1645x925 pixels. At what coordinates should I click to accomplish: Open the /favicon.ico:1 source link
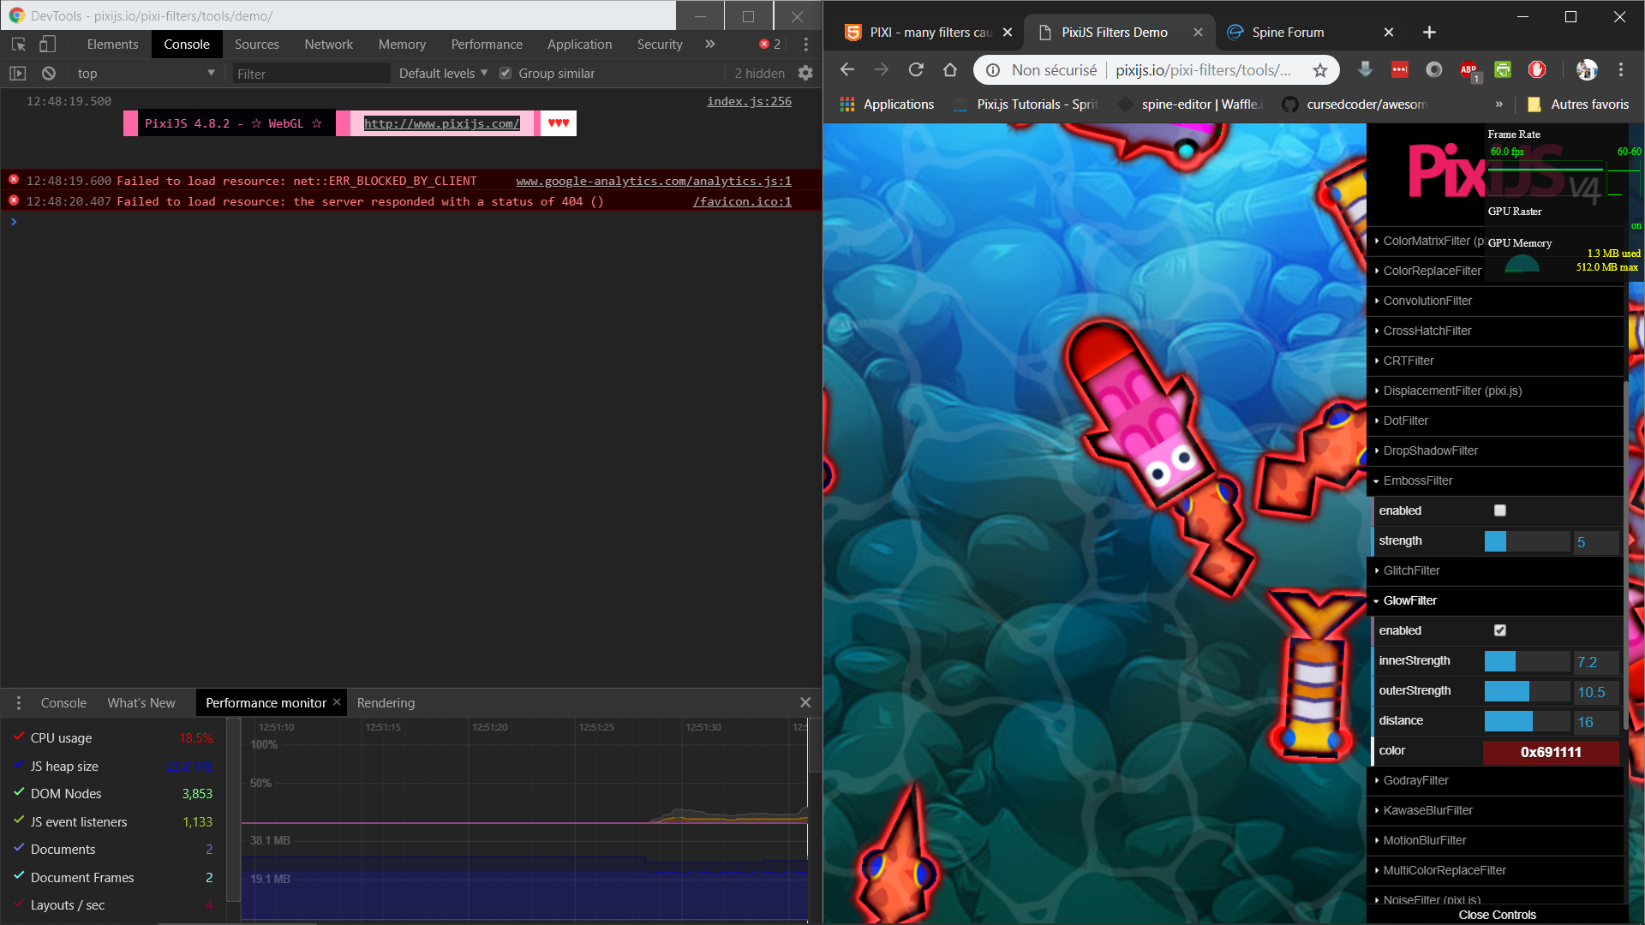click(x=742, y=201)
